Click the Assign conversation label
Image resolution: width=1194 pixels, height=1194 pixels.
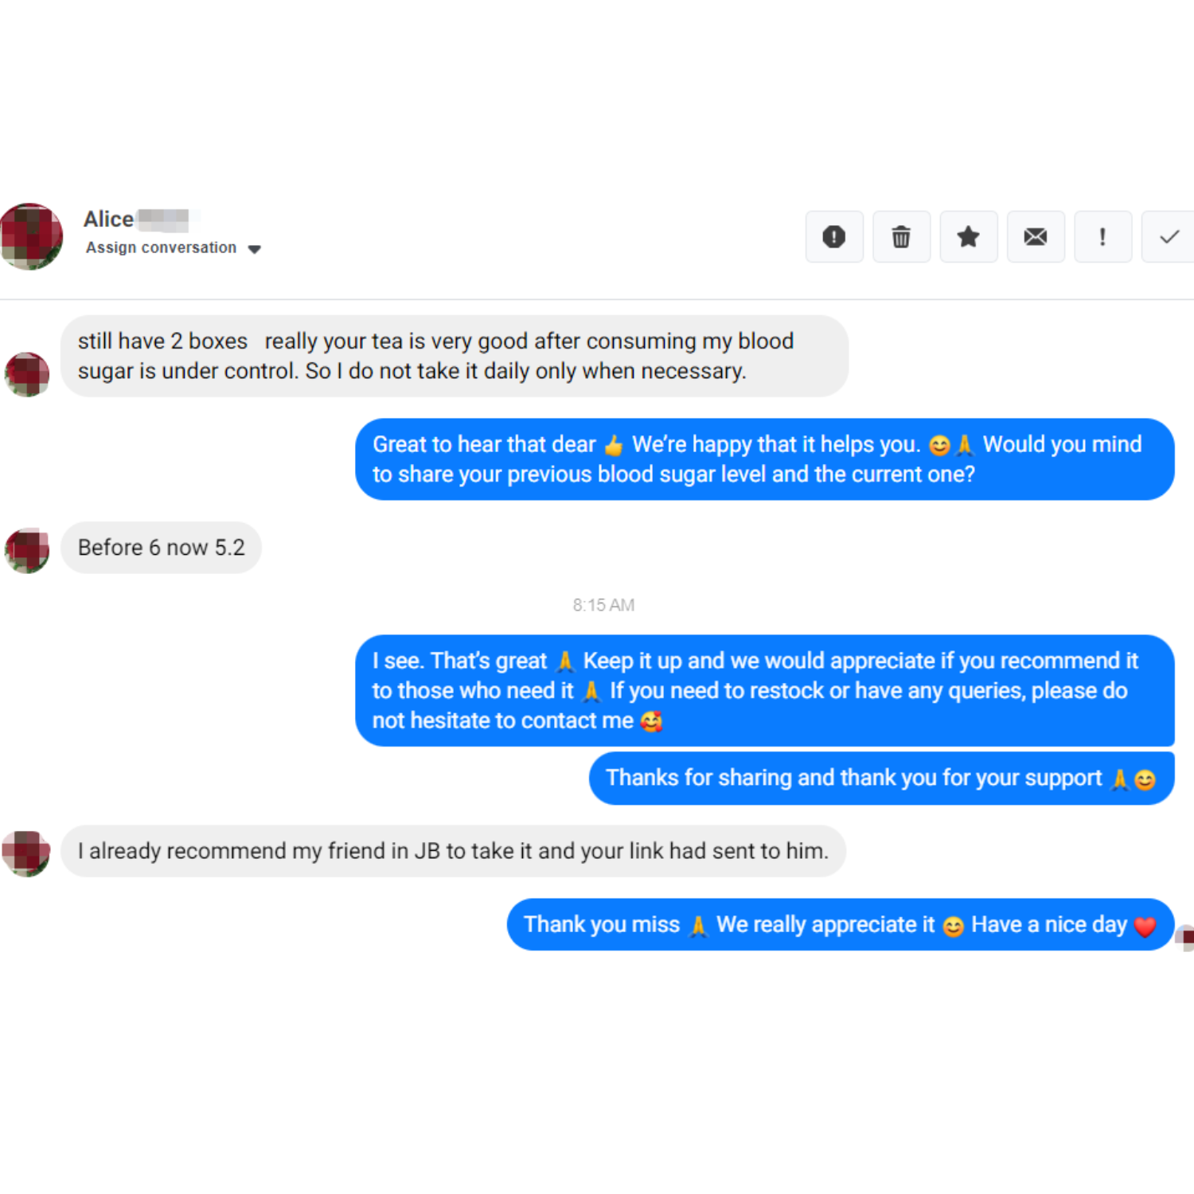pos(161,248)
